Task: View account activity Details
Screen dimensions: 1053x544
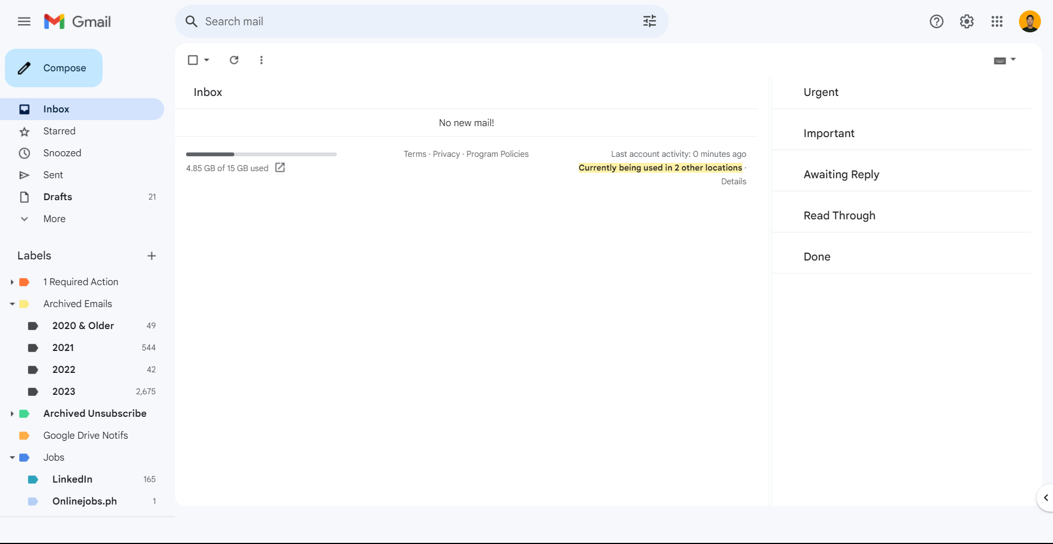Action: click(x=734, y=182)
